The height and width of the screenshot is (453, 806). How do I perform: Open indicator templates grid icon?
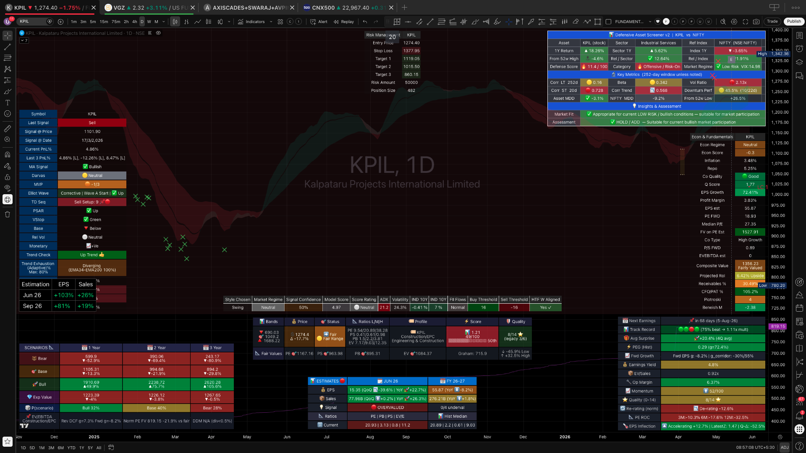280,21
